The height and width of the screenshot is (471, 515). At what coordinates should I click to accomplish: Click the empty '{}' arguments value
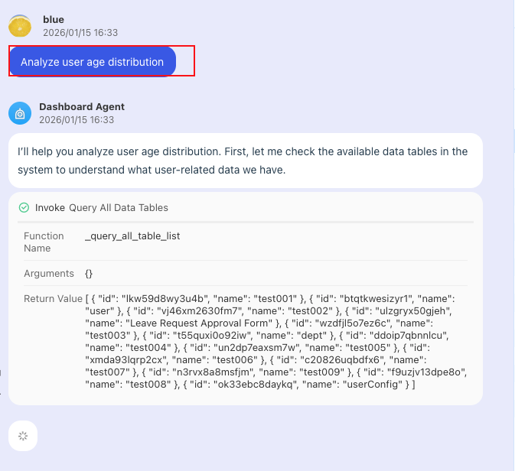[x=89, y=273]
